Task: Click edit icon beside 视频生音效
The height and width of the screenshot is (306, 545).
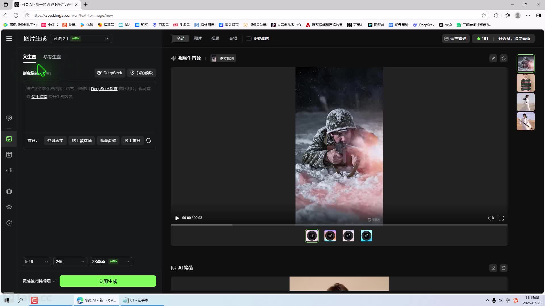Action: pos(493,58)
